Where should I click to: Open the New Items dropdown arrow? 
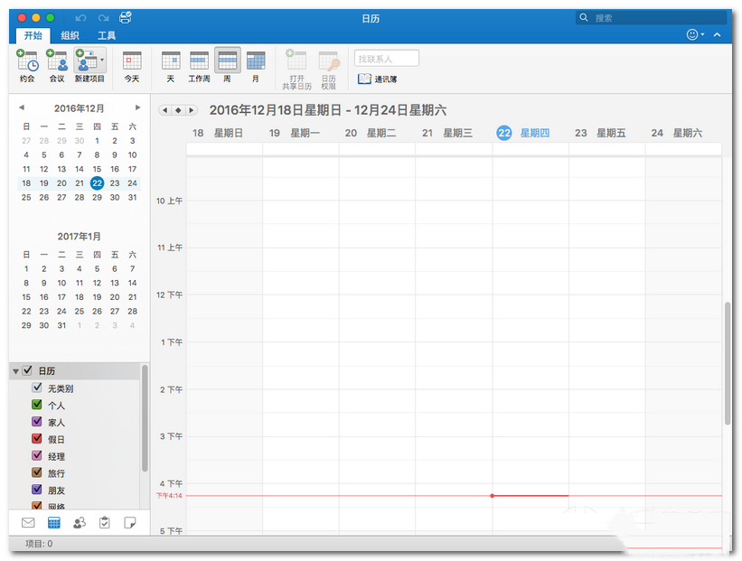102,60
